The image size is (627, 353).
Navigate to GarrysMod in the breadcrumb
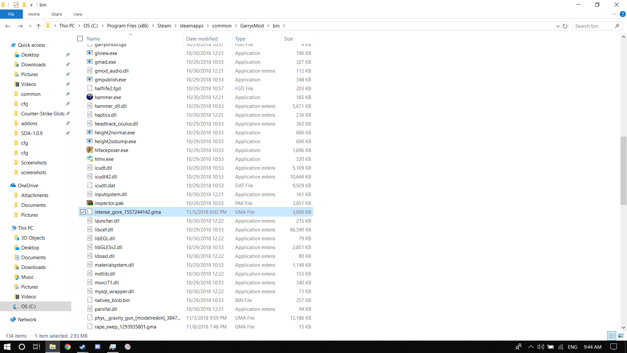coord(252,26)
